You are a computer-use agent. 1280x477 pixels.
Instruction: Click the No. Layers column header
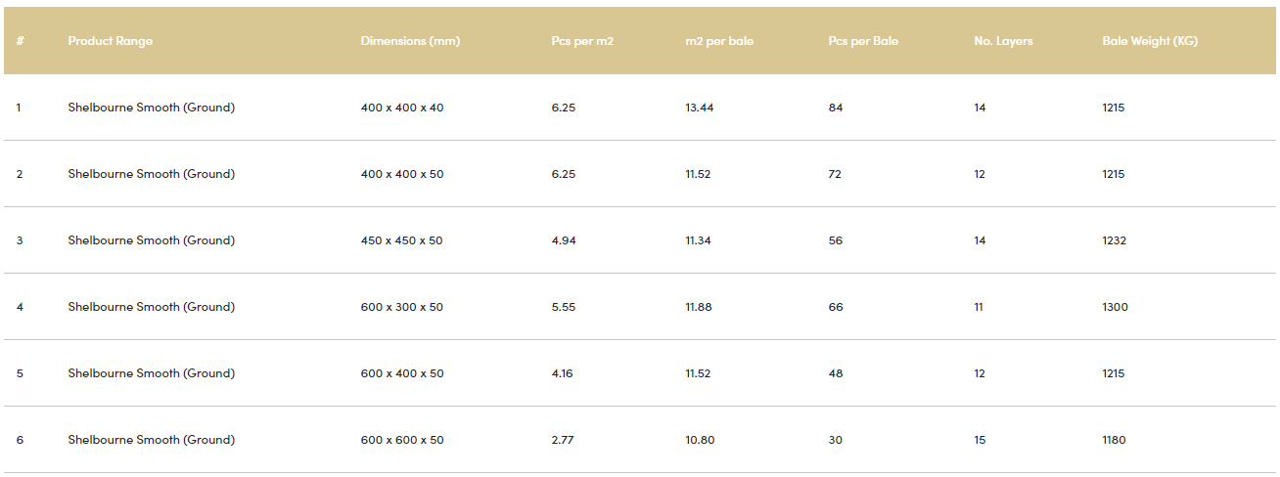pos(1003,41)
